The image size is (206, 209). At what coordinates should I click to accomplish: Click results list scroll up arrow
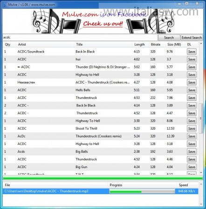[x=201, y=44]
